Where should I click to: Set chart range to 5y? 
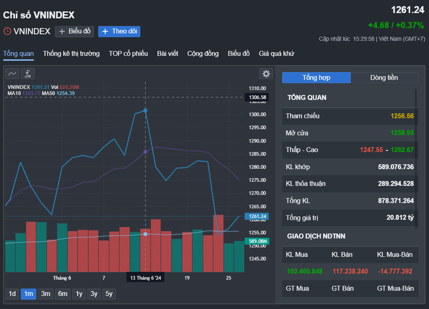coord(109,294)
